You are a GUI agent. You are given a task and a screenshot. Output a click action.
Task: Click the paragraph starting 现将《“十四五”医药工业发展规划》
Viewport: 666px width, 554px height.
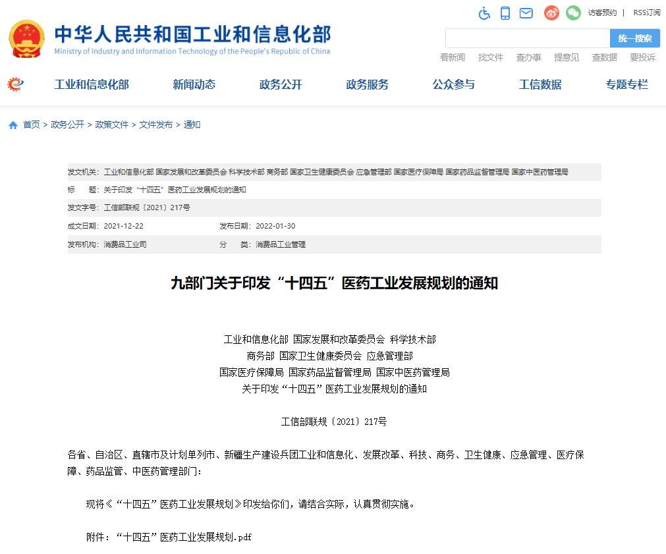point(250,504)
